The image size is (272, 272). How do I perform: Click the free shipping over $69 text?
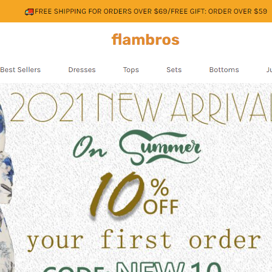click(x=101, y=11)
